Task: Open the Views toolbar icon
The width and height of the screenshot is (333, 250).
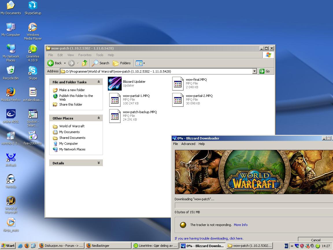Action: click(x=139, y=63)
